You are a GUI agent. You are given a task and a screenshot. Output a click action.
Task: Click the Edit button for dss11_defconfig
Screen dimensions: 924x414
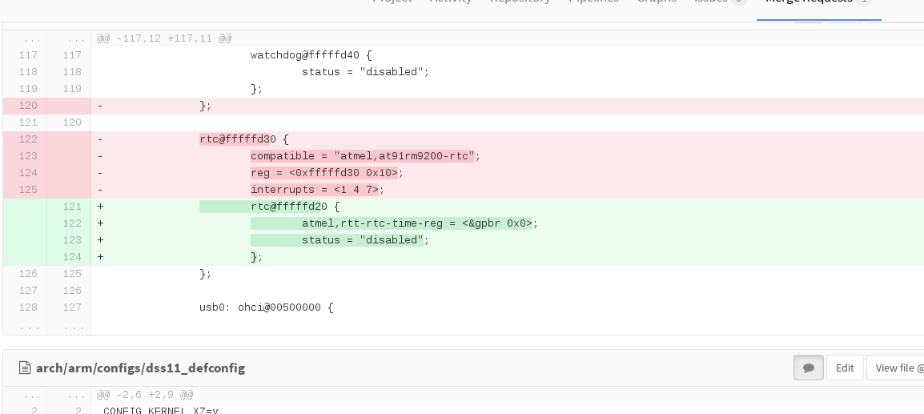(845, 368)
